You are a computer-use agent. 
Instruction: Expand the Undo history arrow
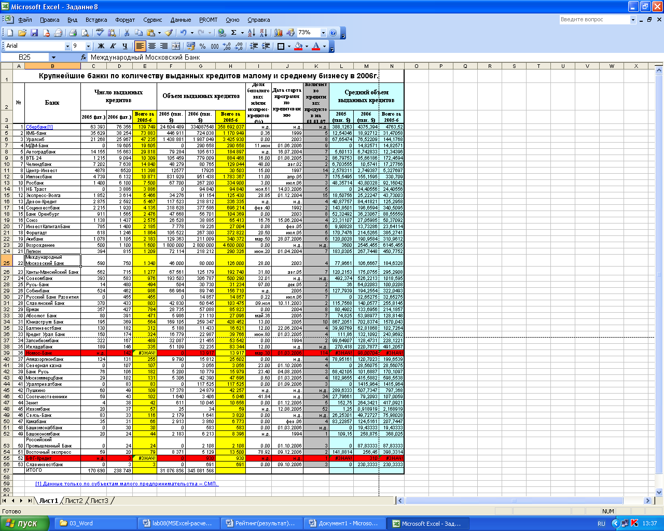[191, 33]
